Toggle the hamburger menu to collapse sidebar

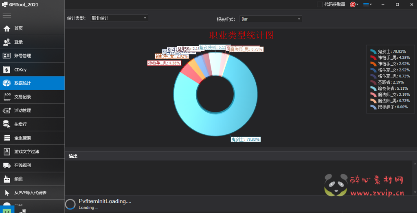tap(7, 15)
